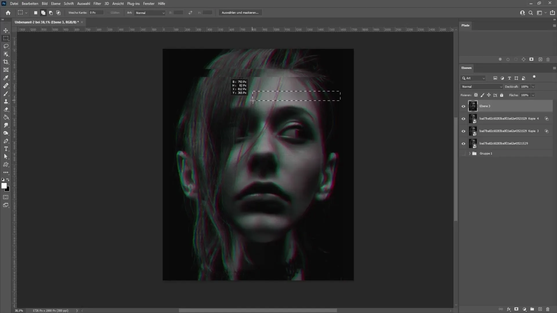Create a new group in Layers panel

pos(532,309)
